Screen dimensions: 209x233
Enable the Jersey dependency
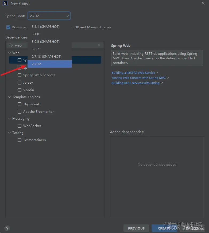tap(20, 83)
